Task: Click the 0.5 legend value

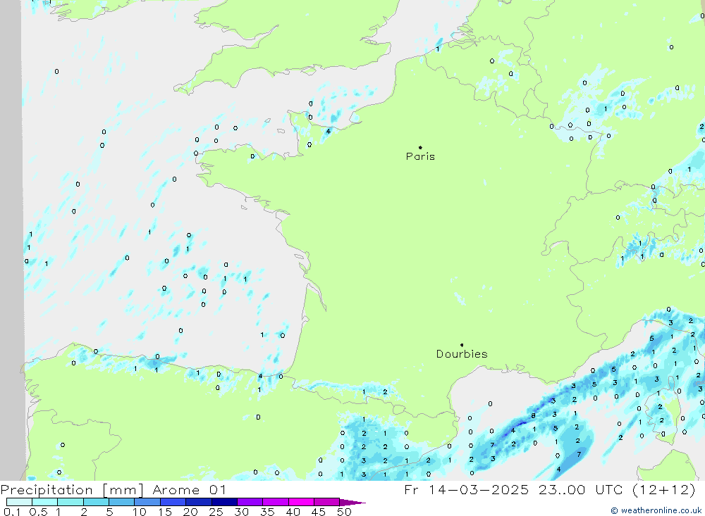Action: click(38, 512)
